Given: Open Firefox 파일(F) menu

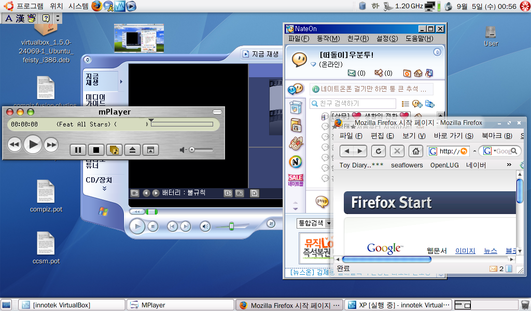Looking at the screenshot, I should click(351, 136).
